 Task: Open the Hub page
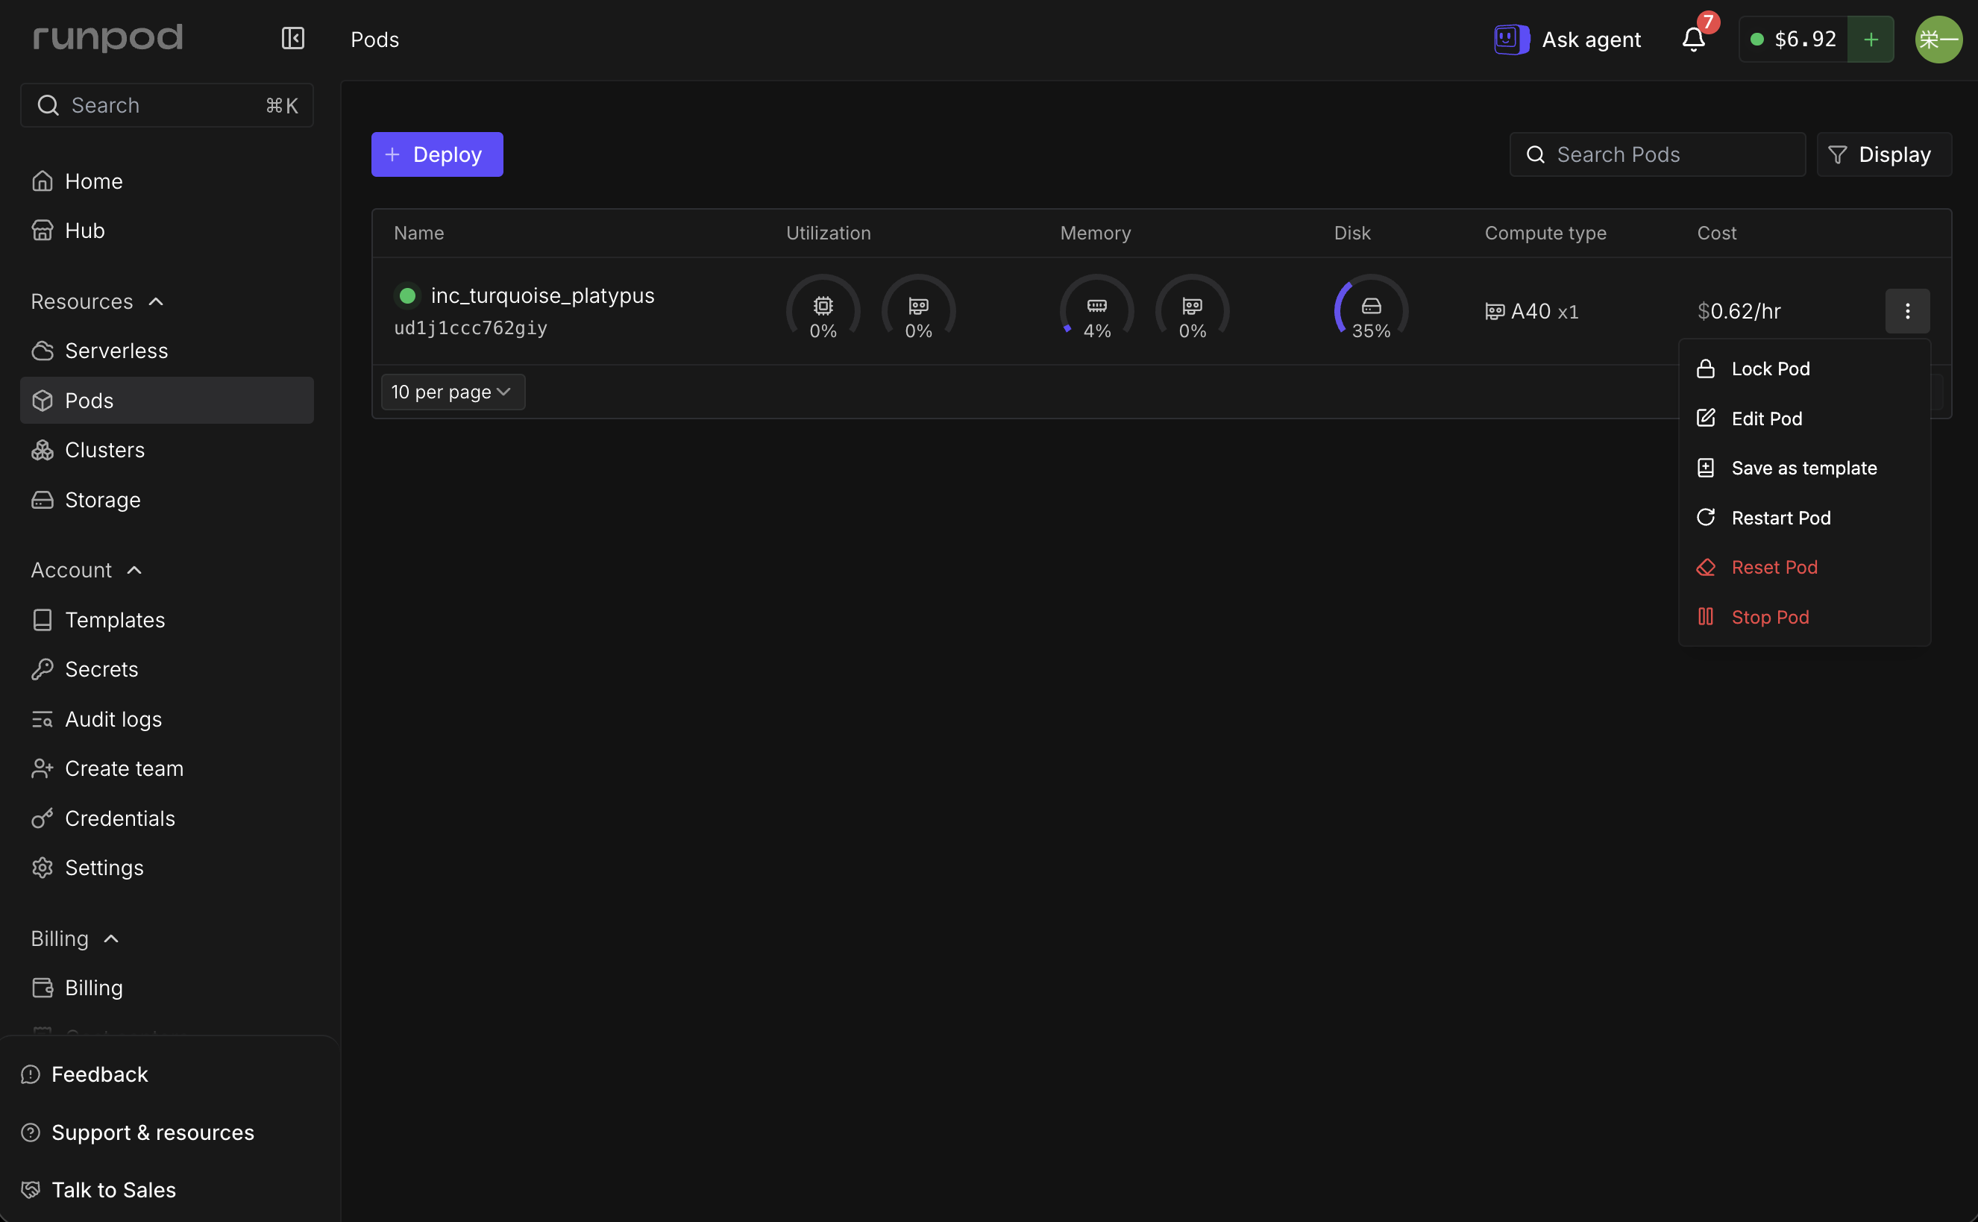point(166,231)
